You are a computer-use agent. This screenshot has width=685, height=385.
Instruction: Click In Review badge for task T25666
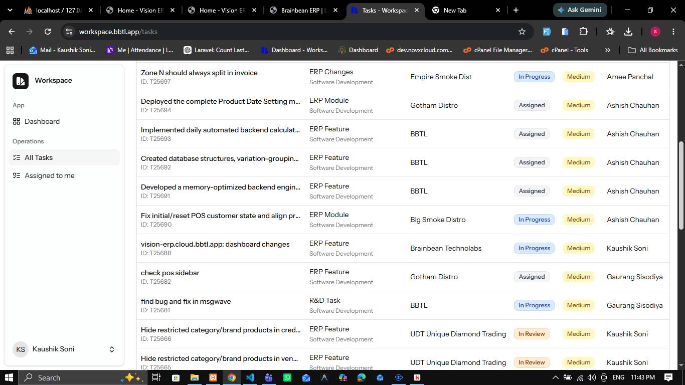pyautogui.click(x=532, y=334)
